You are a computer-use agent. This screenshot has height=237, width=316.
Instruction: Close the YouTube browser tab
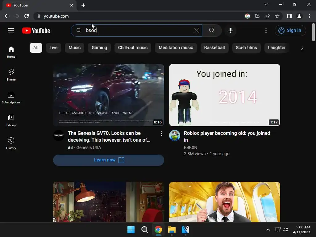(x=72, y=5)
